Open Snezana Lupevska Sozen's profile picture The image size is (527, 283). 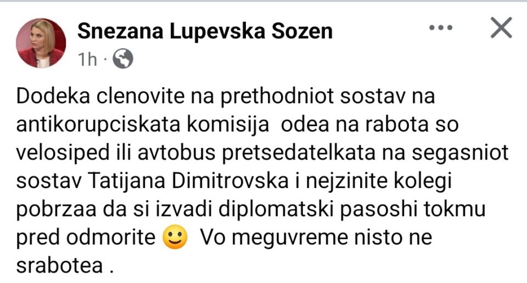41,43
